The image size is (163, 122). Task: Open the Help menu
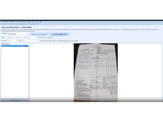40,22
